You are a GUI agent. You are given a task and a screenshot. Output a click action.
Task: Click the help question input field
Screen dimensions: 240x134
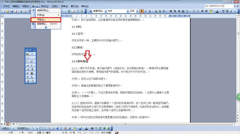coord(219,6)
